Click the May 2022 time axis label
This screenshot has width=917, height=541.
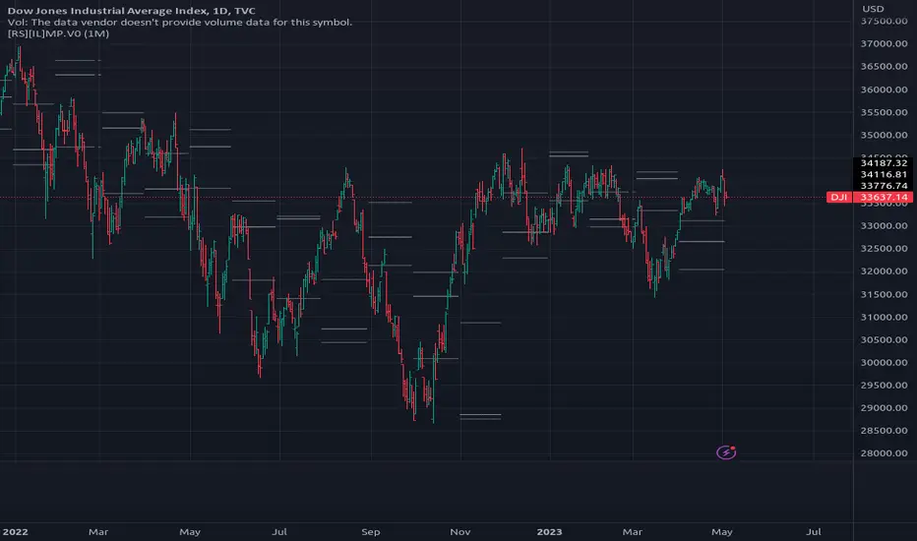[190, 531]
